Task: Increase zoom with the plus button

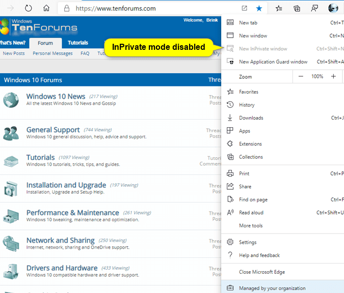Action: pos(333,76)
